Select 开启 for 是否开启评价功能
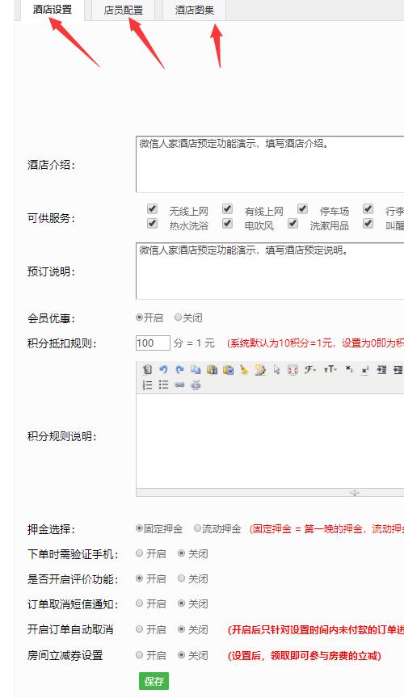Image resolution: width=404 pixels, height=698 pixels. [x=140, y=578]
